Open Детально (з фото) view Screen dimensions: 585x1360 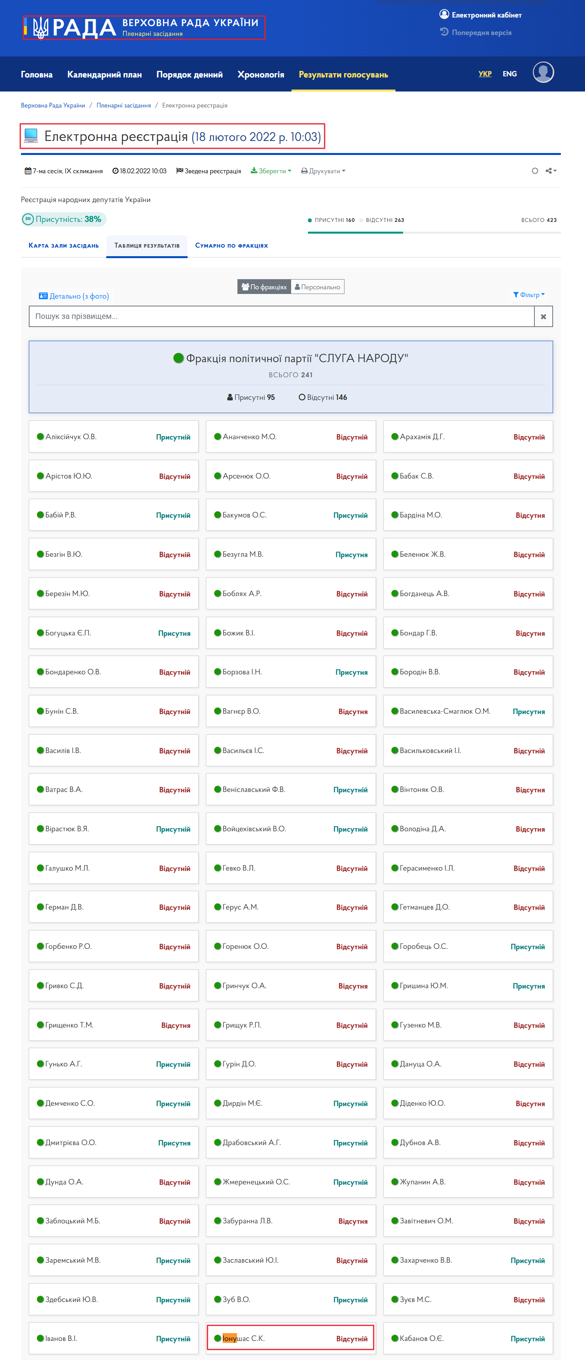click(74, 296)
